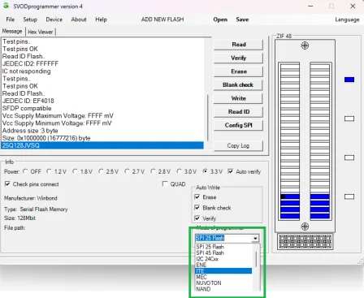The height and width of the screenshot is (298, 364).
Task: Click the Save menu item
Action: coord(242,19)
